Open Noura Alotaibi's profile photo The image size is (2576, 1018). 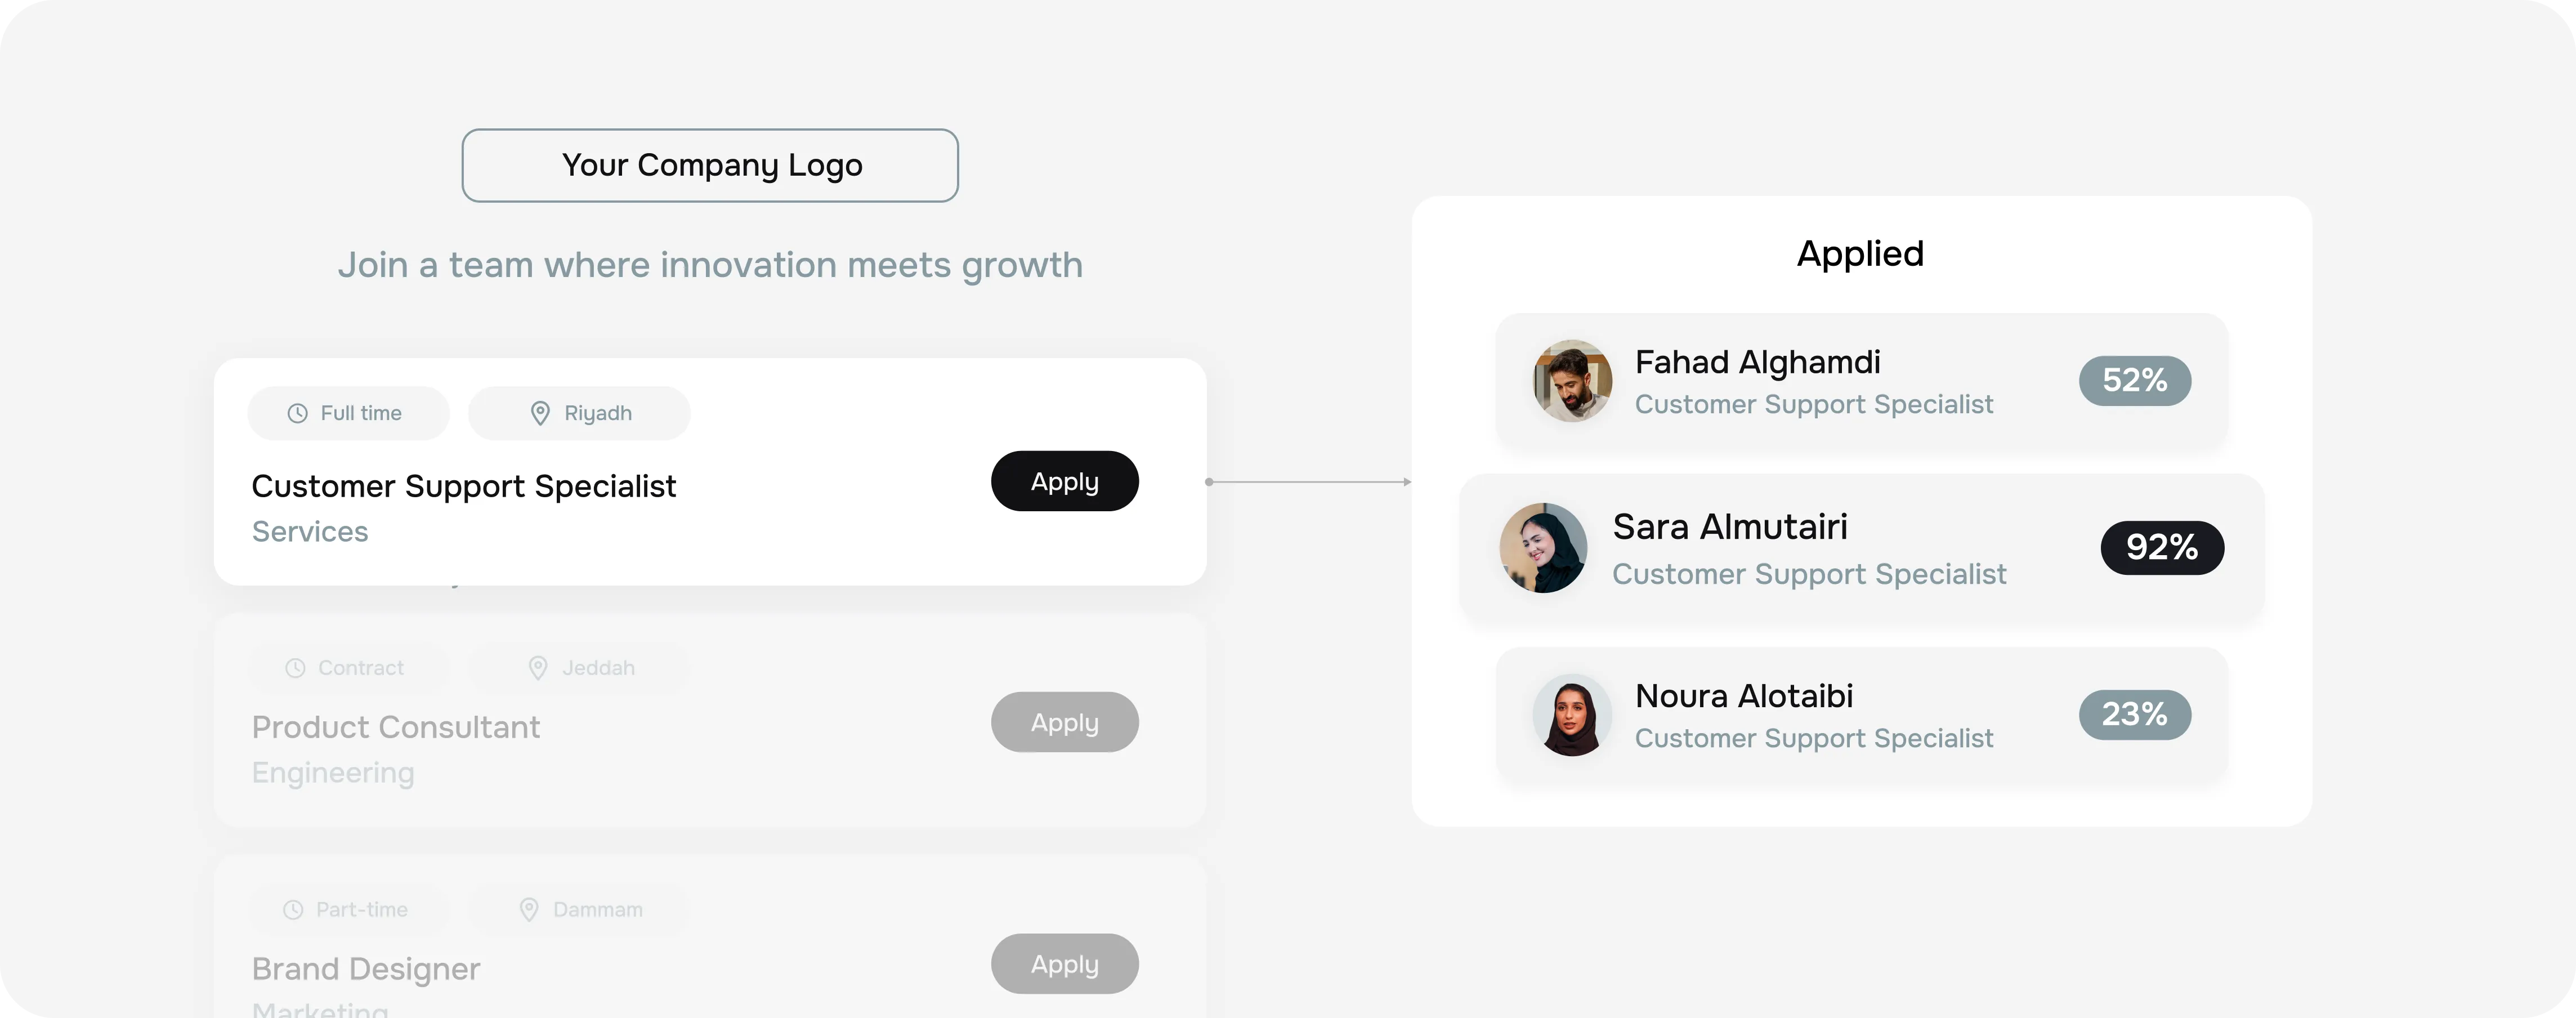click(x=1572, y=715)
